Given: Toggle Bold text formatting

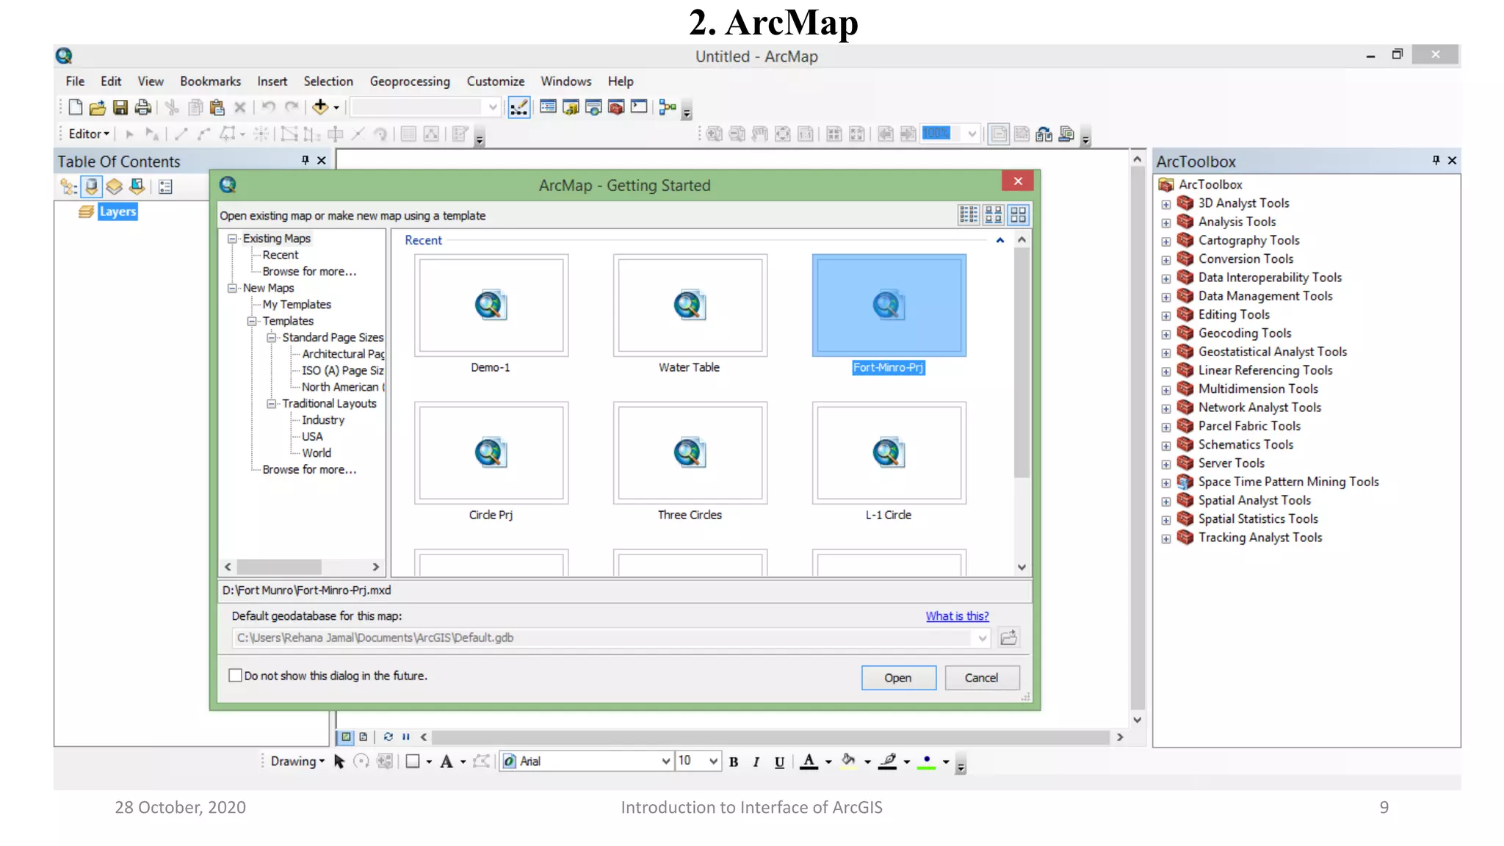Looking at the screenshot, I should click(734, 762).
